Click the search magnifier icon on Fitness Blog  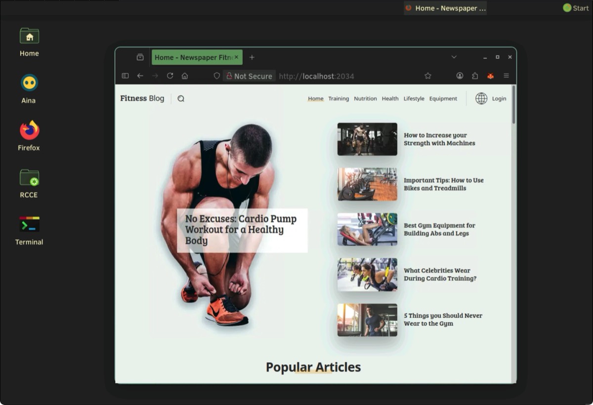click(x=181, y=99)
